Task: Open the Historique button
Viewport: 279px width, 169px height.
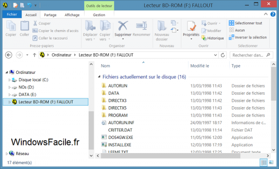Action: click(213, 38)
